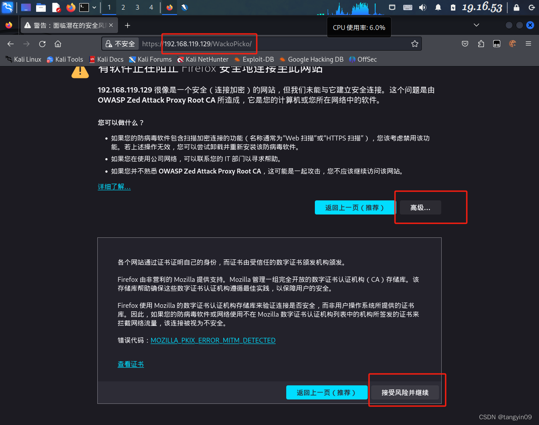Open Firefox's hamburger application menu

(528, 44)
